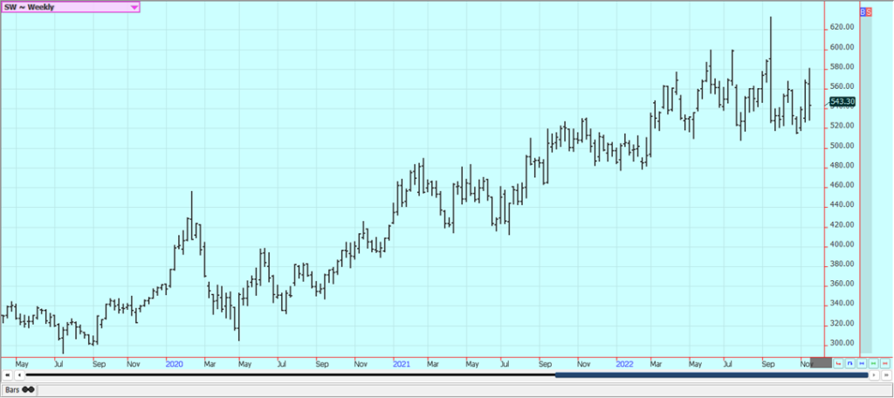Image resolution: width=894 pixels, height=398 pixels.
Task: Click the 580.00 price axis label
Action: (x=842, y=66)
